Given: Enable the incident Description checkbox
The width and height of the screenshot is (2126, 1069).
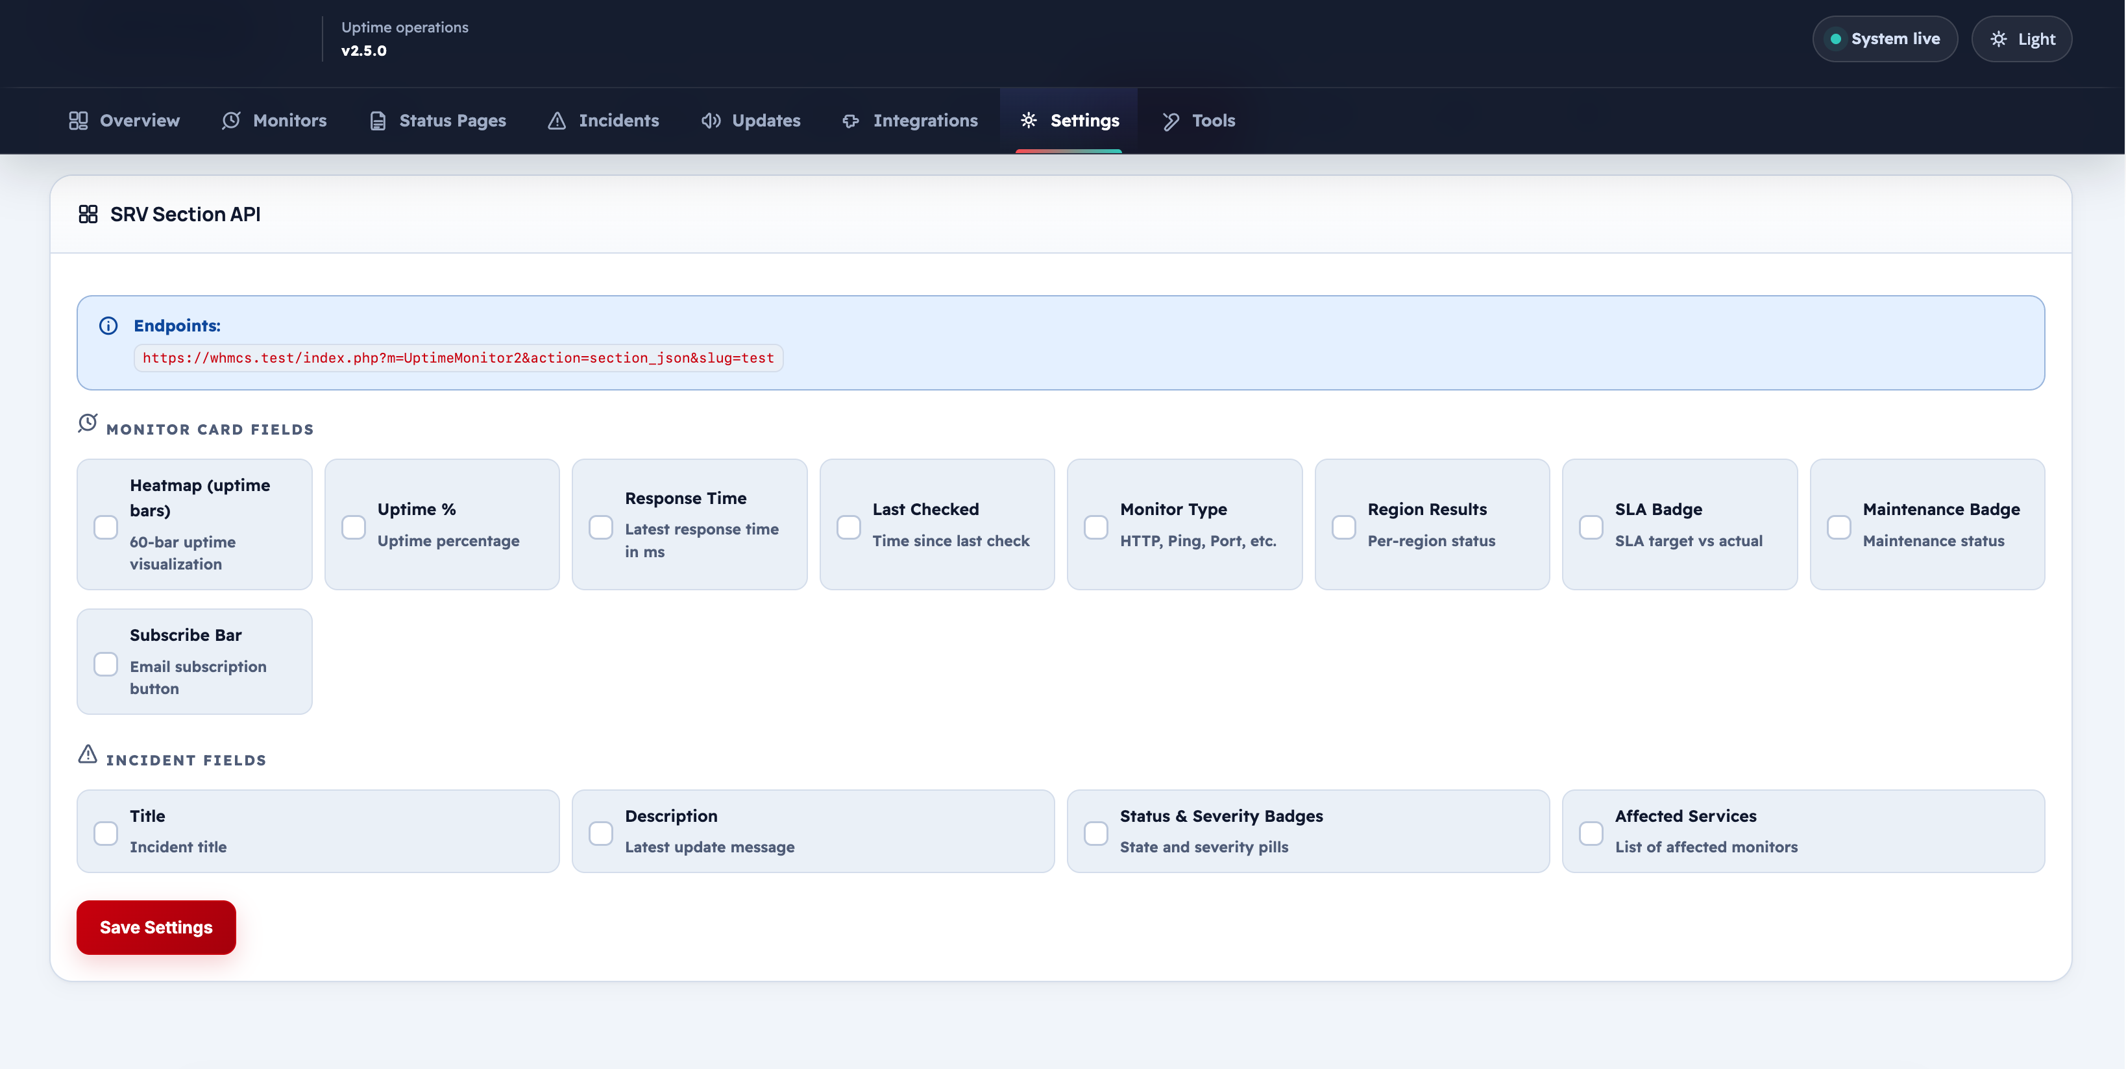Looking at the screenshot, I should click(x=601, y=833).
